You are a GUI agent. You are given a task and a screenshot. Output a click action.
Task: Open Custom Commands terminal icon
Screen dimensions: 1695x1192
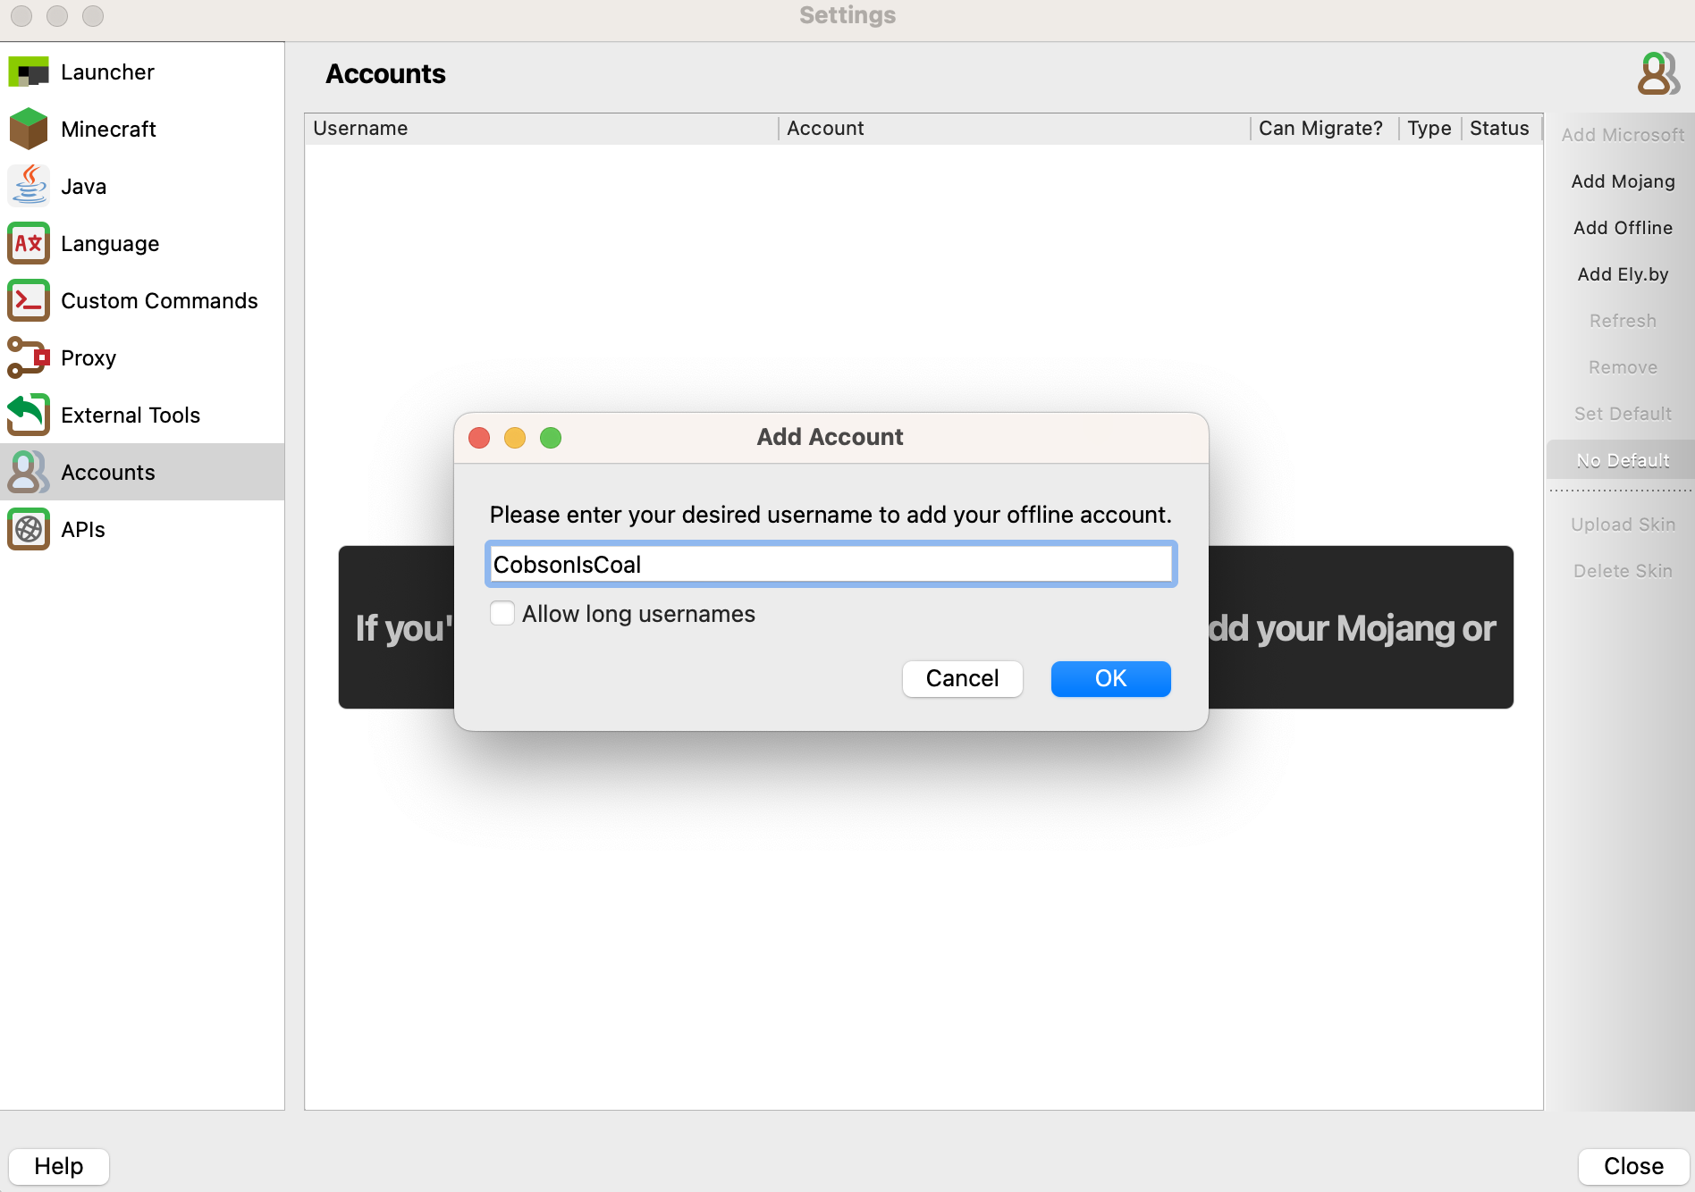[x=29, y=300]
